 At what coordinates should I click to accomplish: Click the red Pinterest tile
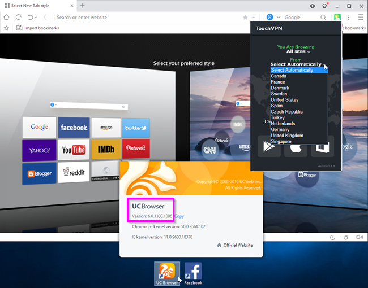tap(136, 149)
